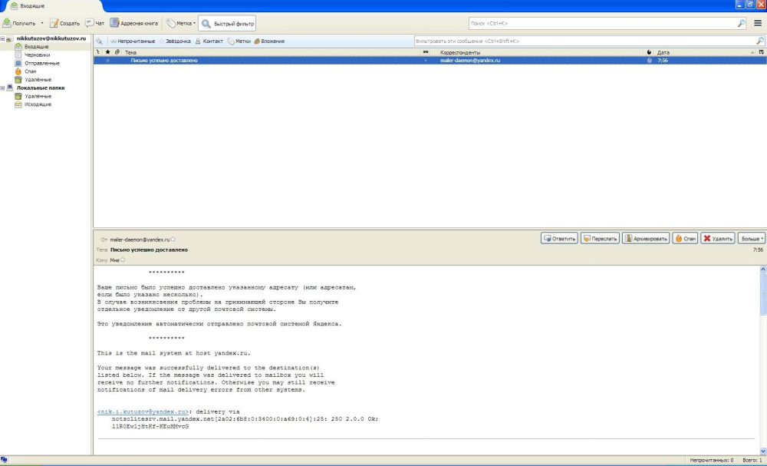Sort by the read-status glasses column header

[426, 52]
